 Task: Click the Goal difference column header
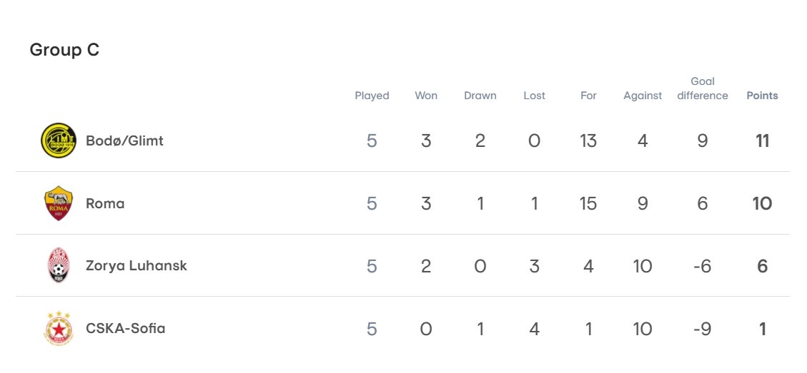703,88
